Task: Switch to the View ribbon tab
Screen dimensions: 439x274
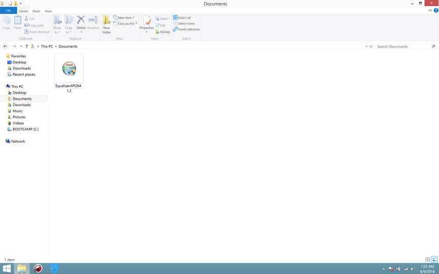Action: tap(48, 11)
